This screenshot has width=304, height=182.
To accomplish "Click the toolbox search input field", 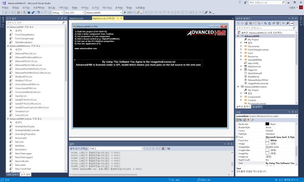I will pyautogui.click(x=34, y=22).
